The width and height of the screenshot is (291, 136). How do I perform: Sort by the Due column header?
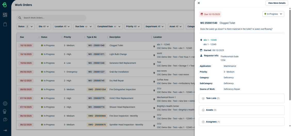22,37
